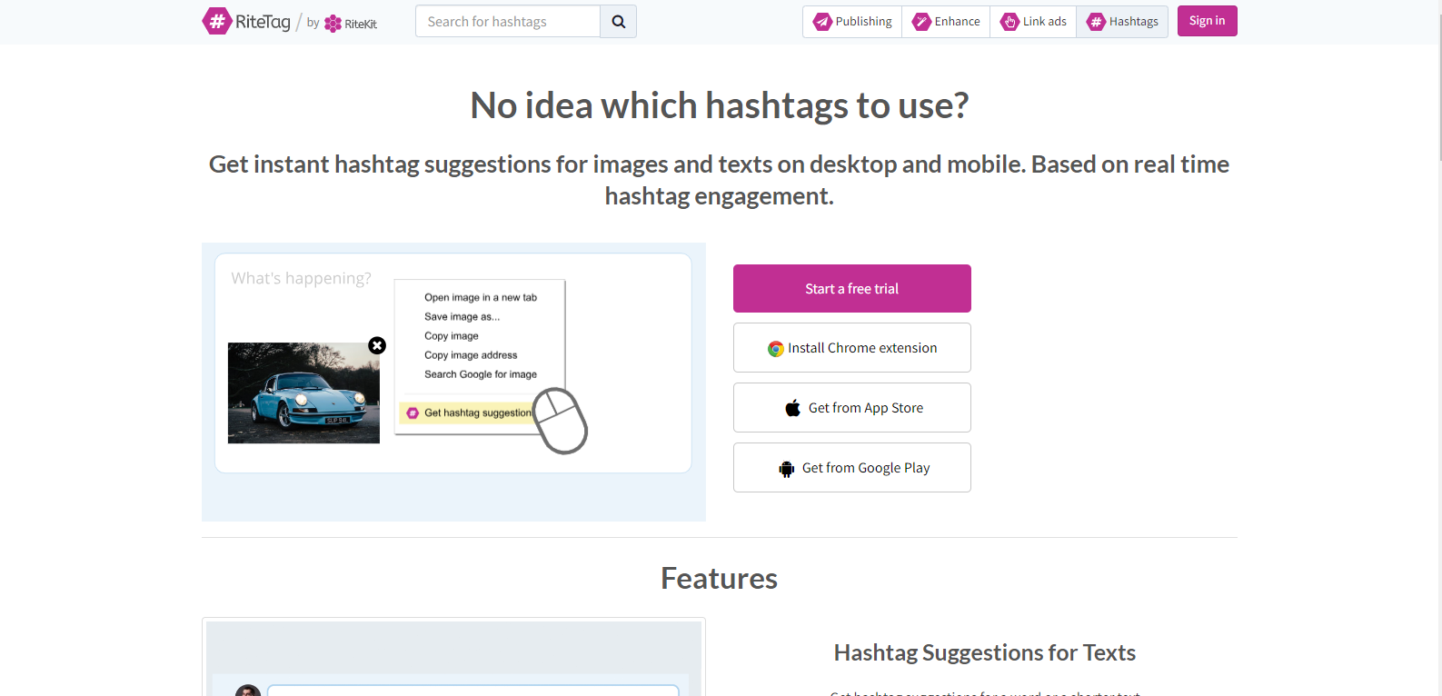Click the Enhance pencil icon
The width and height of the screenshot is (1442, 696).
point(921,22)
